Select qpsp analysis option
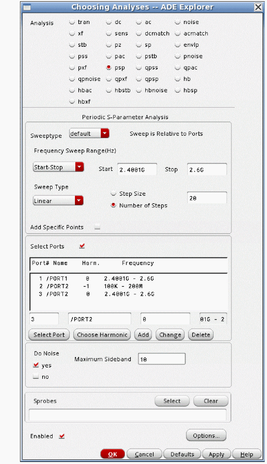Viewport: 267px width, 464px height. pyautogui.click(x=139, y=79)
